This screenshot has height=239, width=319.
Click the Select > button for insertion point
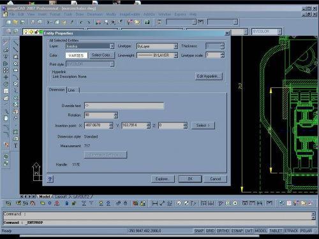click(203, 126)
